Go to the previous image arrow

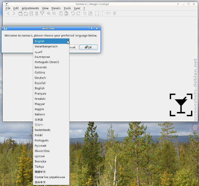[8, 13]
